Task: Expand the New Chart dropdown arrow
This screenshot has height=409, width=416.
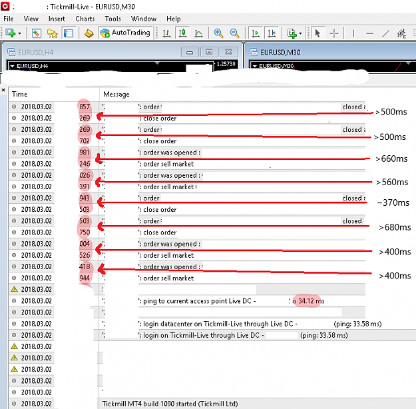Action: click(19, 33)
